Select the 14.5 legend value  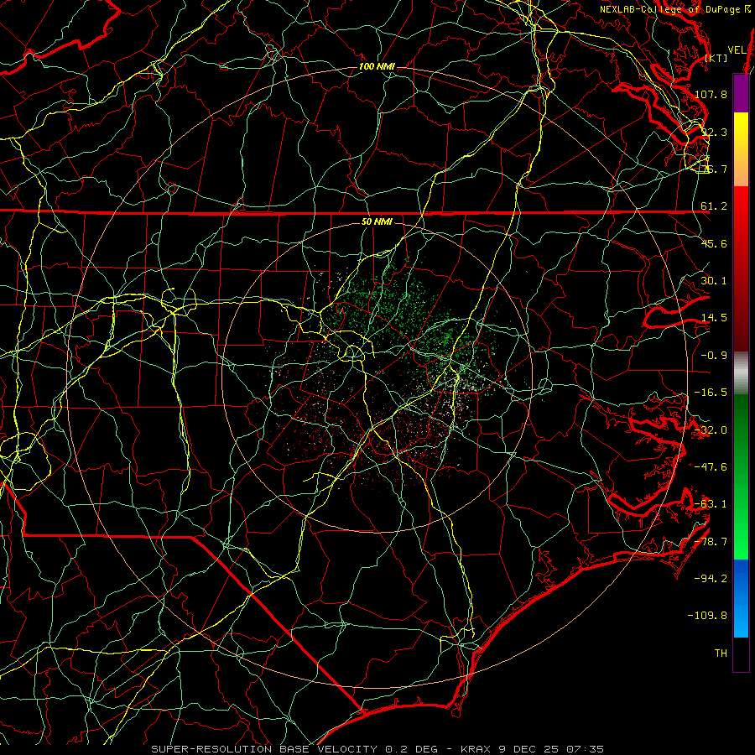714,318
